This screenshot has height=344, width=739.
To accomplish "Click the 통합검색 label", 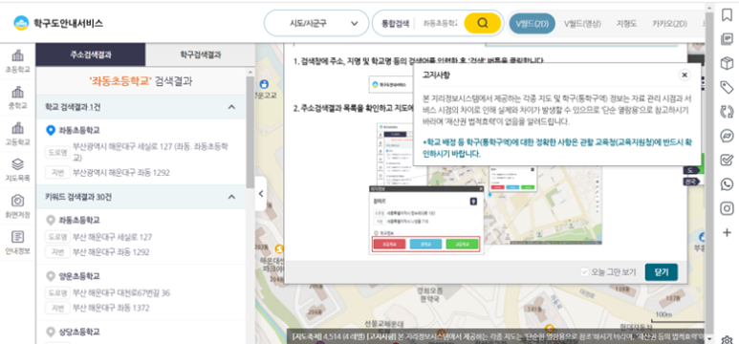I will (395, 23).
